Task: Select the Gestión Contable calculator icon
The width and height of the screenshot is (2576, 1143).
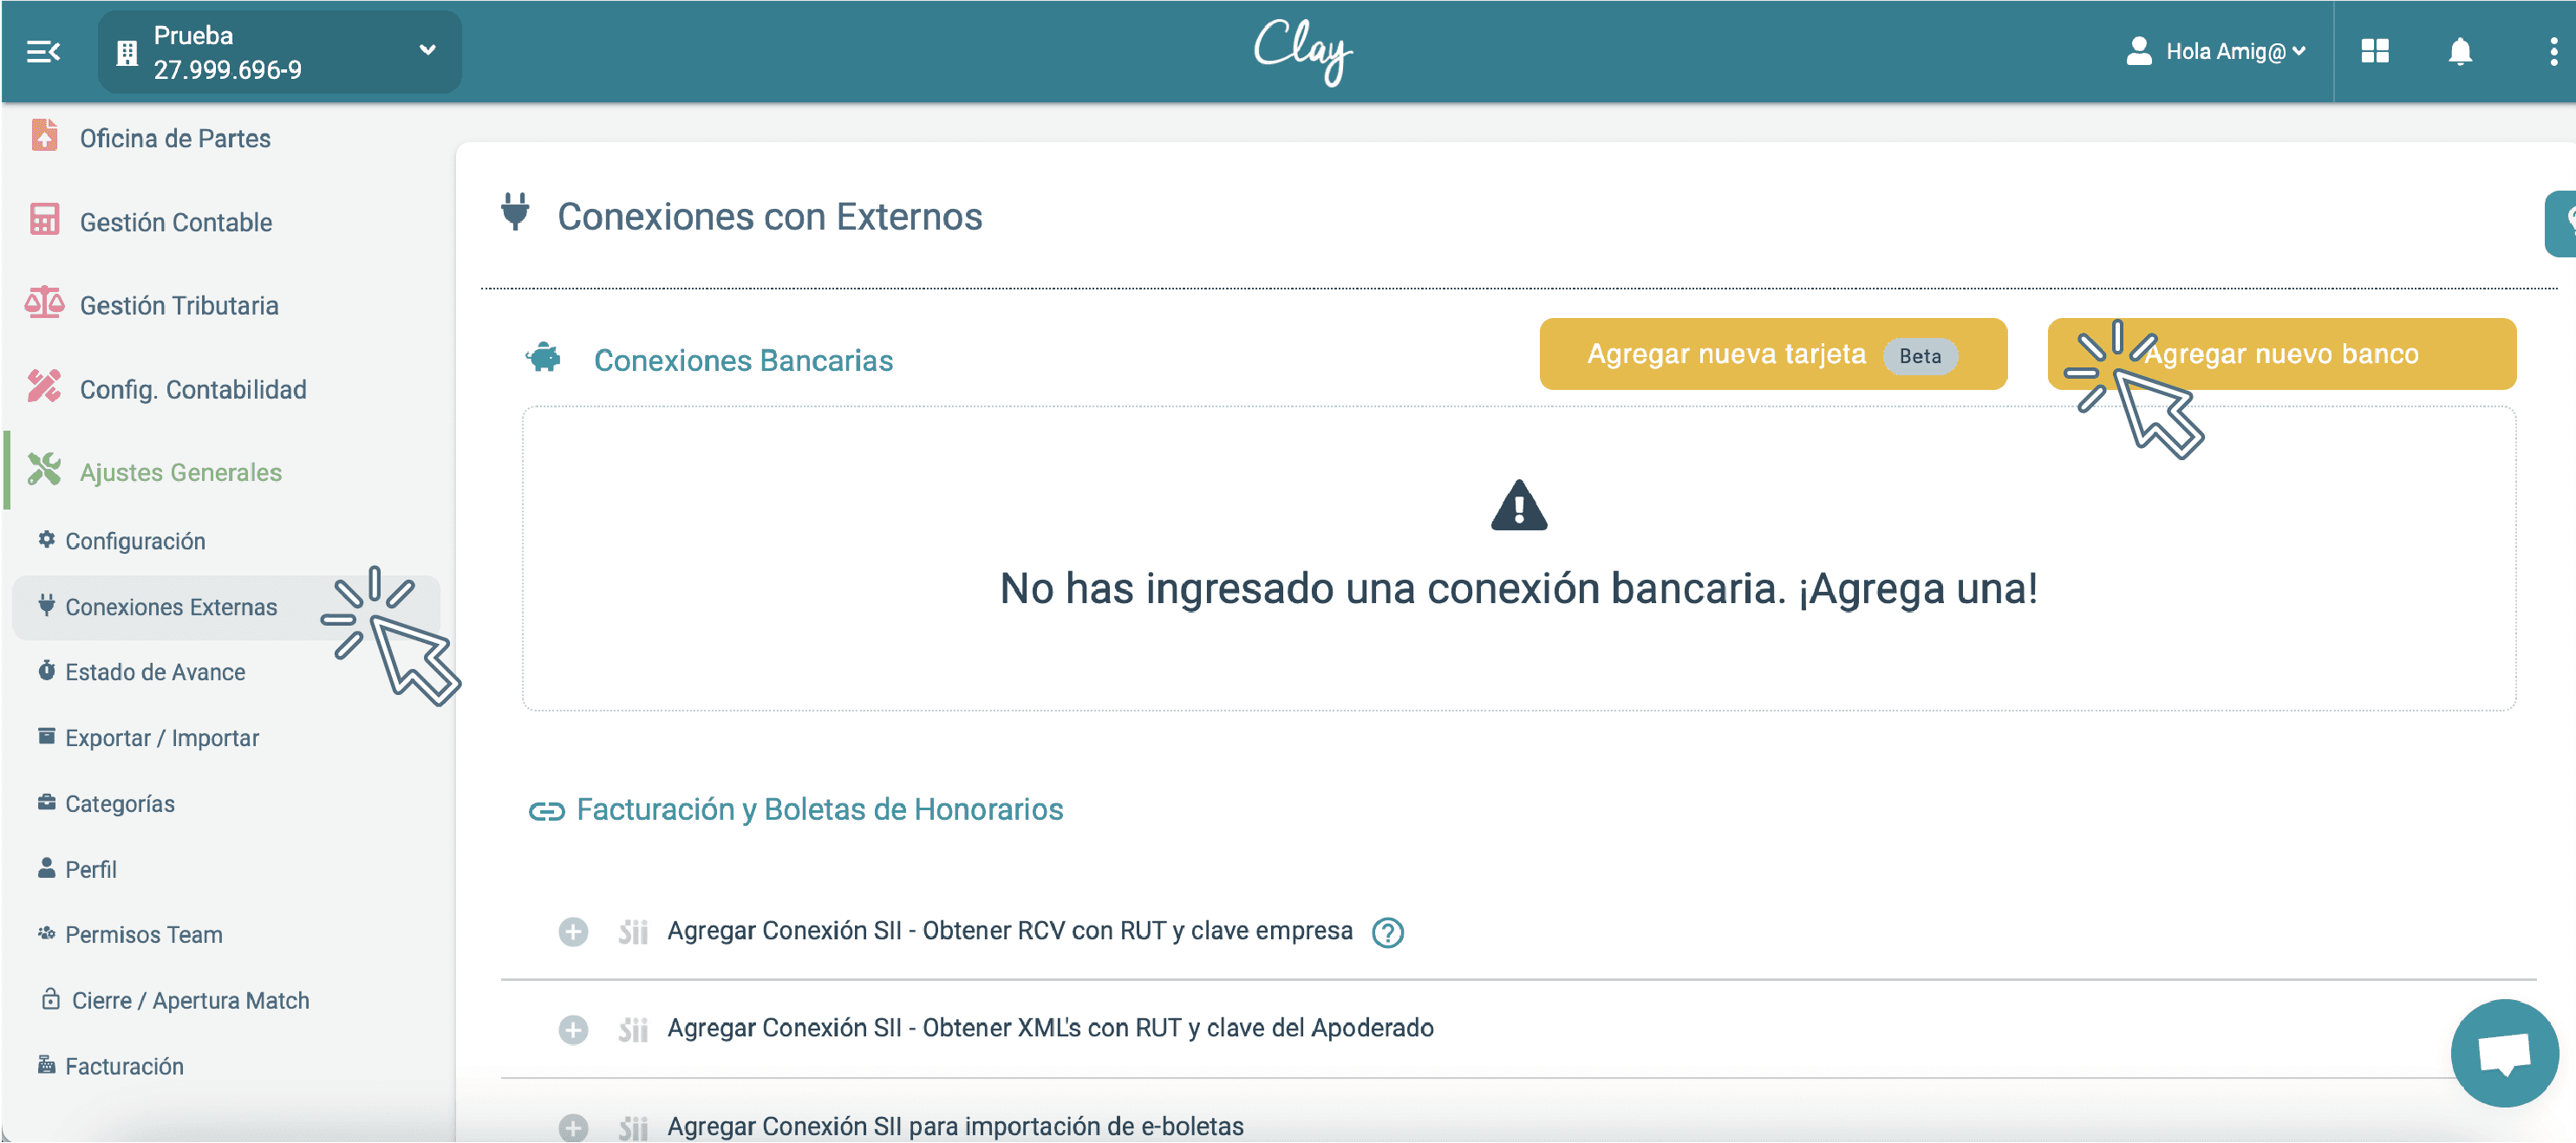Action: coord(44,221)
